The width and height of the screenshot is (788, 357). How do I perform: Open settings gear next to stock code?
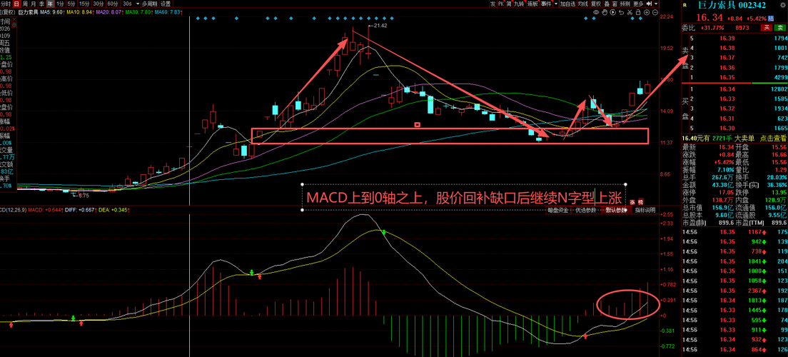[x=783, y=5]
